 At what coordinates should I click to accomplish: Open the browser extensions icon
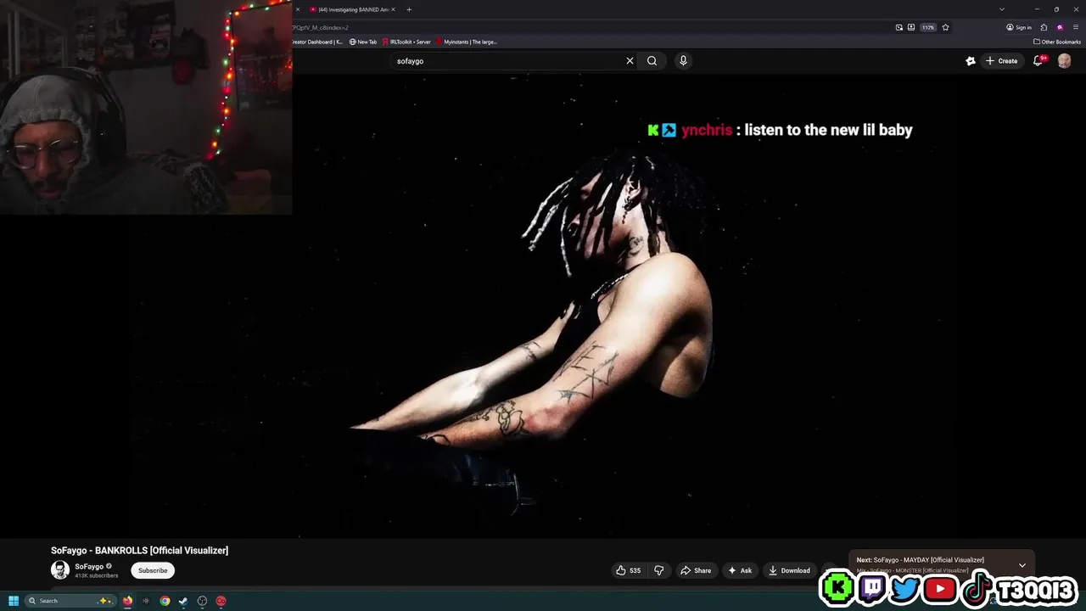point(1044,27)
